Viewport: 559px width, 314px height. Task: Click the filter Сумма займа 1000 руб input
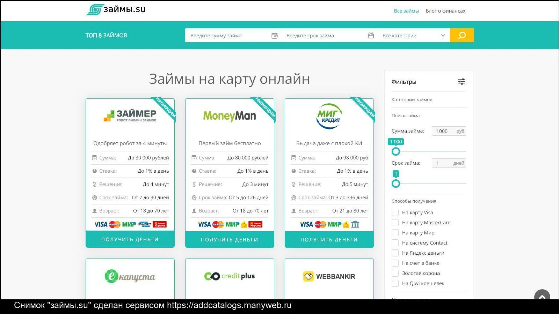click(x=449, y=131)
